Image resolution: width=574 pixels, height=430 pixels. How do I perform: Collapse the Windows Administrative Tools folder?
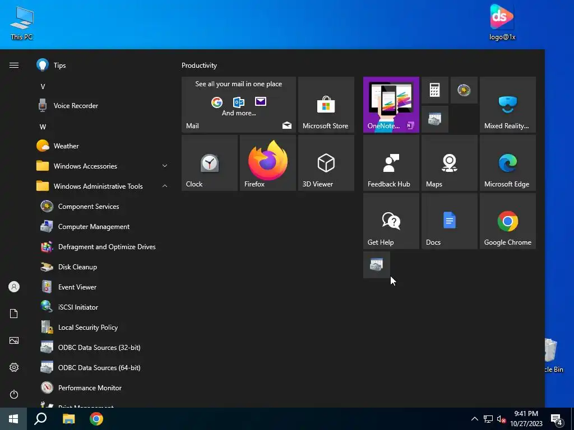point(102,186)
